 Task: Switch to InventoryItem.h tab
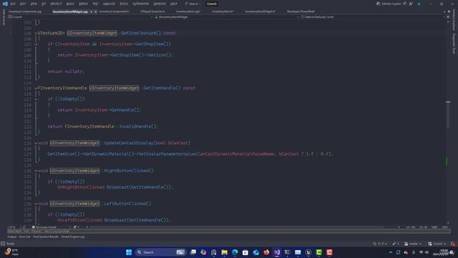(223, 11)
